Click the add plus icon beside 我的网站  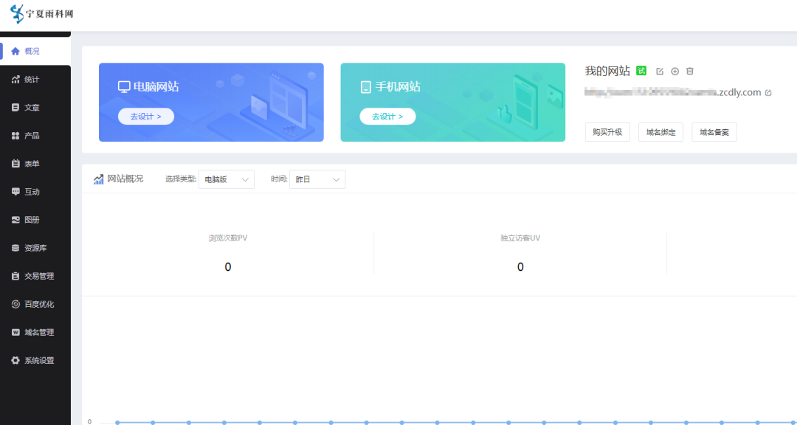[x=675, y=71]
